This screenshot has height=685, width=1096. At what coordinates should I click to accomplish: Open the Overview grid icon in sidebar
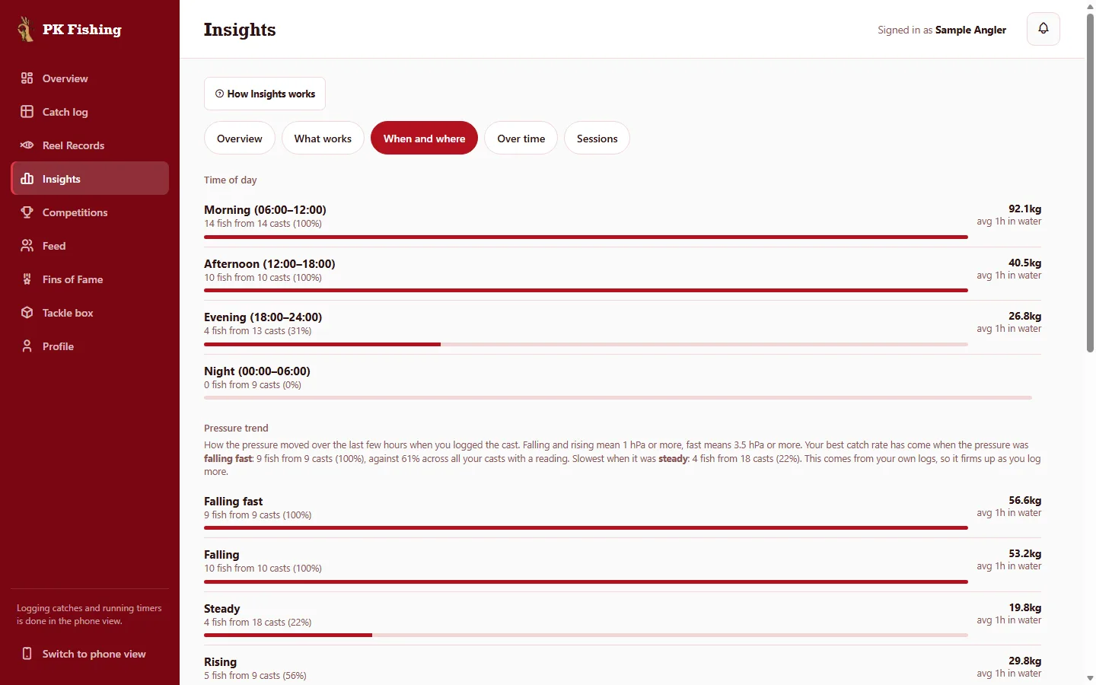coord(27,78)
